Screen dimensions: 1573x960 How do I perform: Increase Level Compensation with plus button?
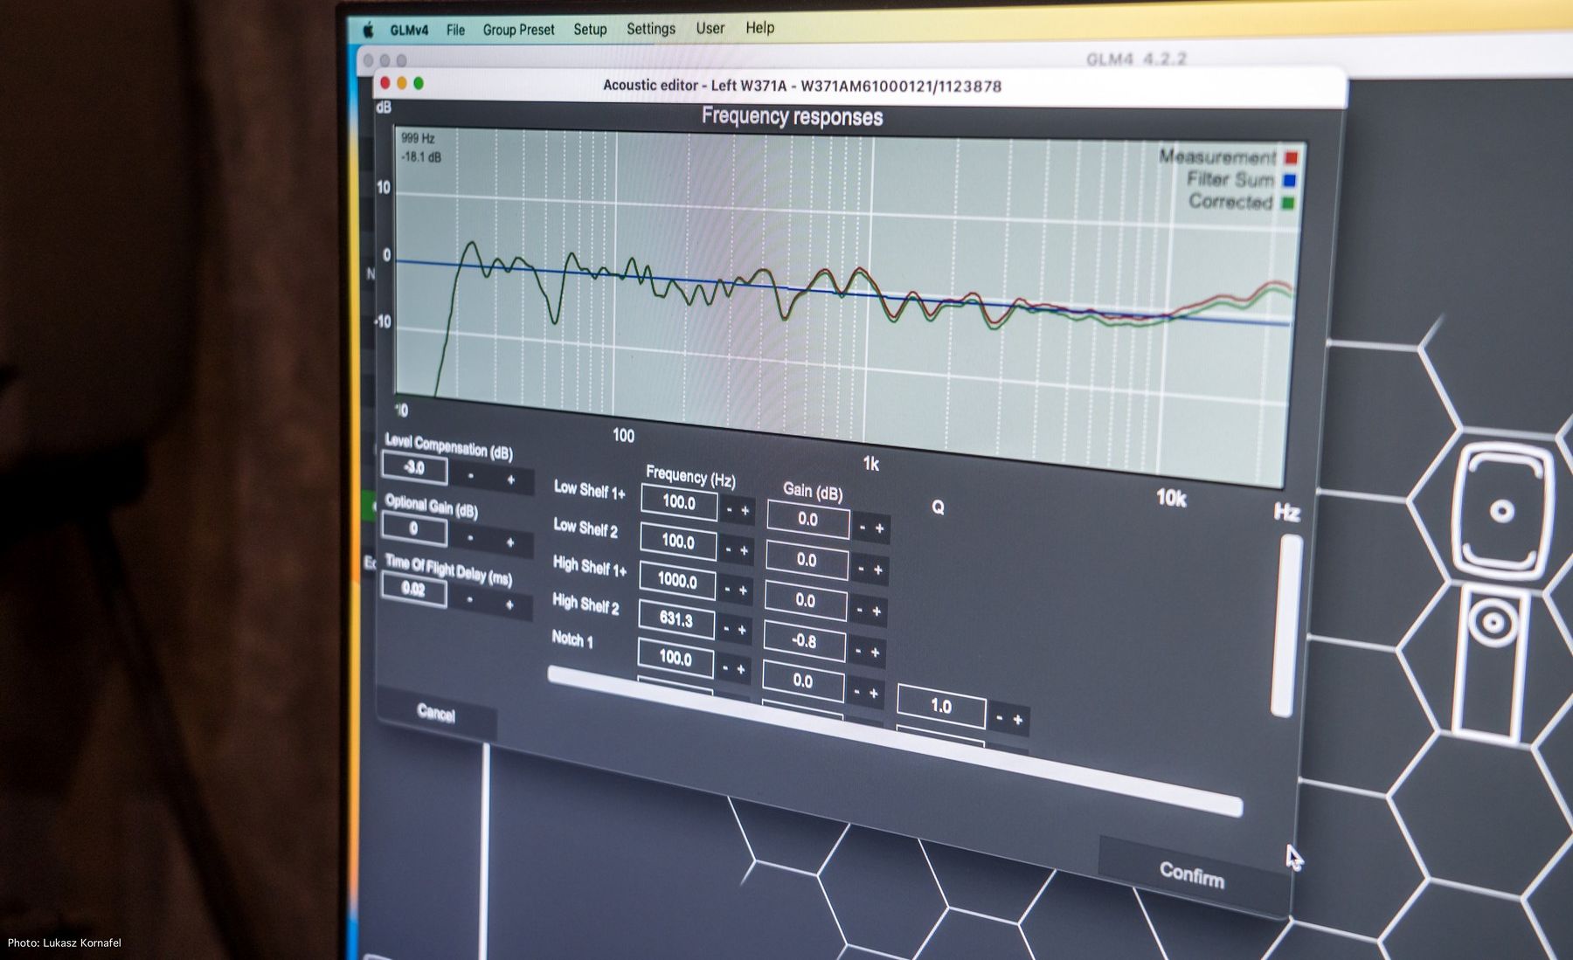511,480
